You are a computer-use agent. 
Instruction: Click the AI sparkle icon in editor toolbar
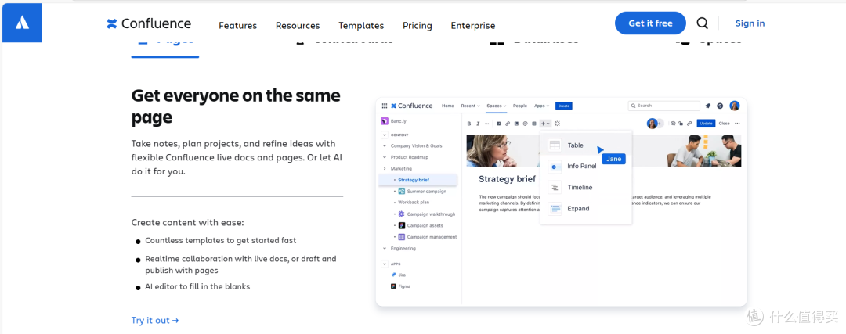tap(558, 124)
